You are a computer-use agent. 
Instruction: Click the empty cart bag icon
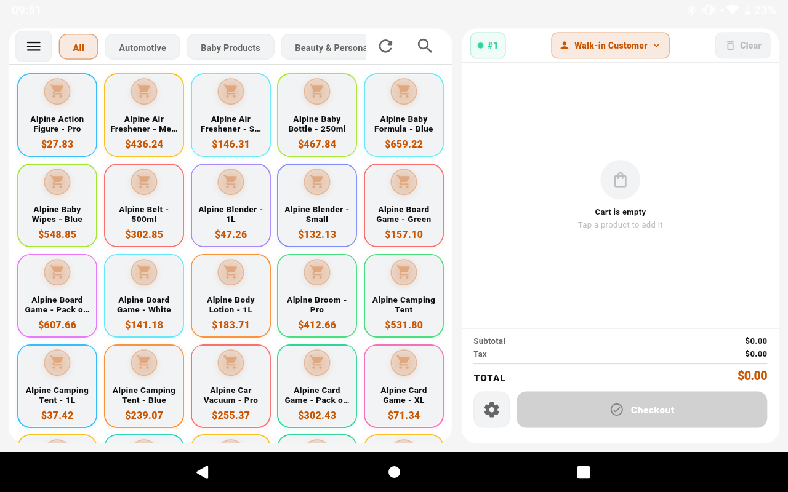pos(621,180)
